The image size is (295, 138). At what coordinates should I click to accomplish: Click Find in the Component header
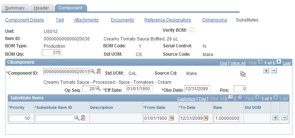(223, 63)
